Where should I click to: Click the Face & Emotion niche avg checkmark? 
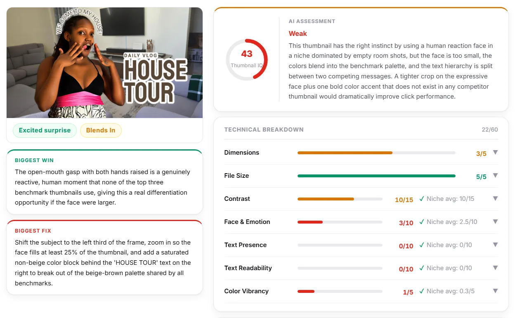tap(422, 222)
